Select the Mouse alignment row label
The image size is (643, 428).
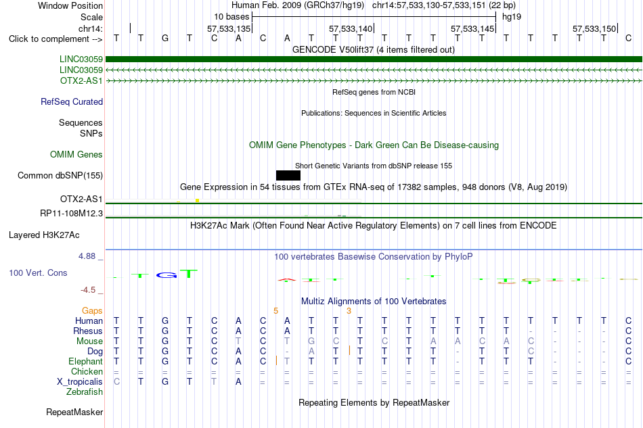click(89, 341)
